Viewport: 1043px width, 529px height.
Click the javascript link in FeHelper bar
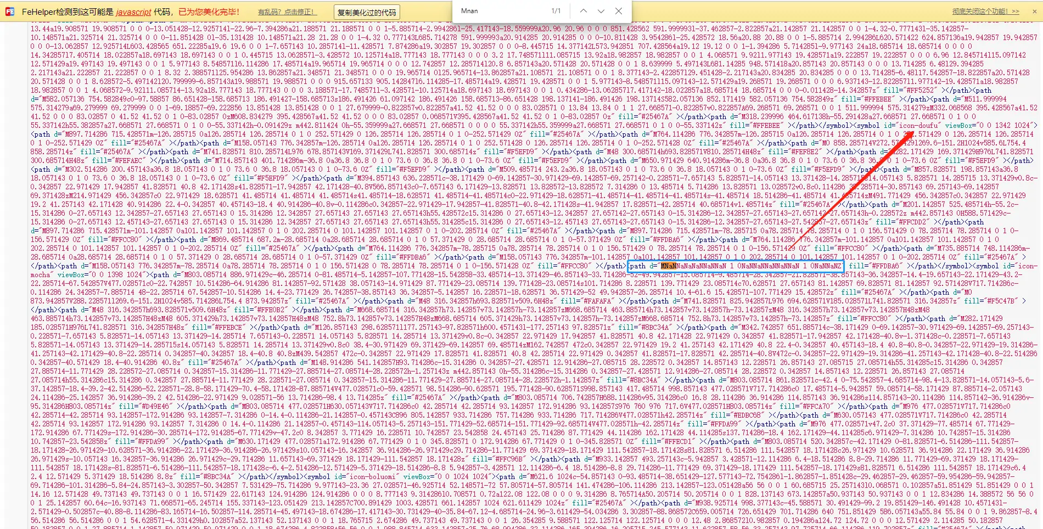[x=133, y=12]
